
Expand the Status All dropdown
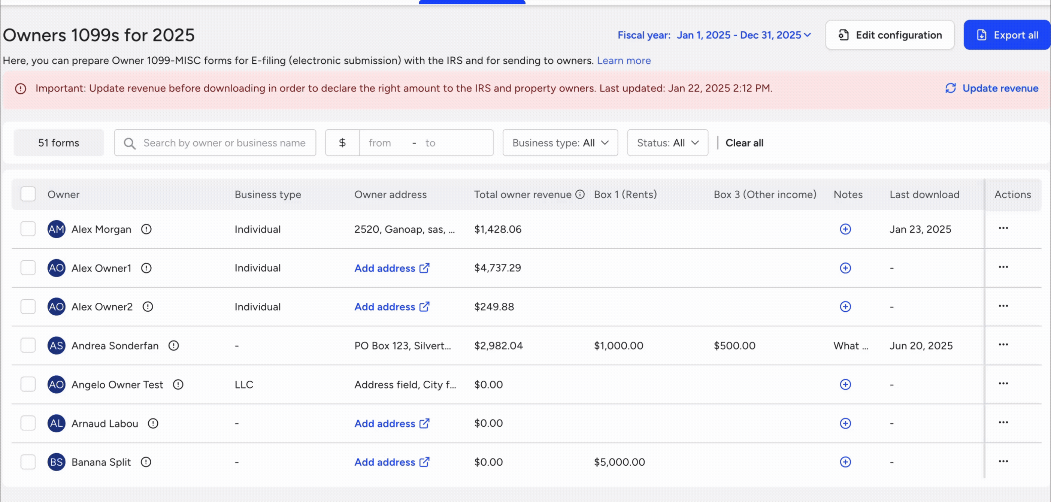pyautogui.click(x=667, y=143)
